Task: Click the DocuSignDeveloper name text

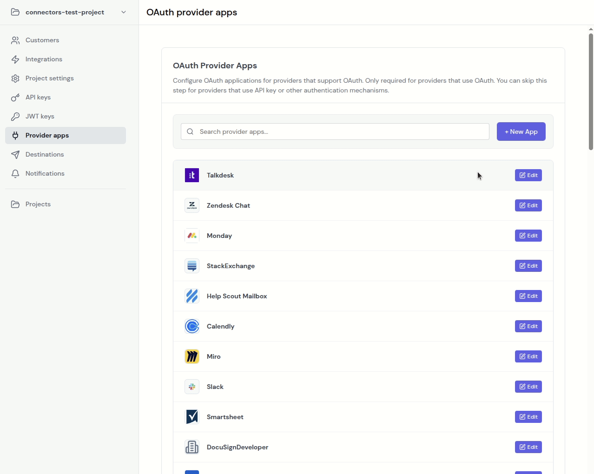Action: [238, 447]
